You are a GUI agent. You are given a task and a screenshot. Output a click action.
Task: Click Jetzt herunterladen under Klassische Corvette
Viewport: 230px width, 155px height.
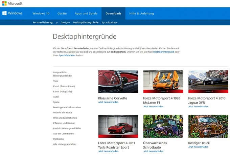108,102
